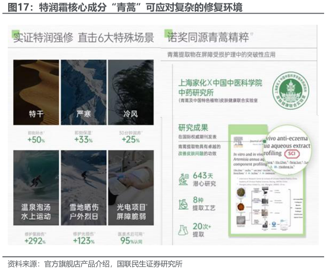
Task: Click the magnified anti-eczema title circle
Action: pos(288,150)
